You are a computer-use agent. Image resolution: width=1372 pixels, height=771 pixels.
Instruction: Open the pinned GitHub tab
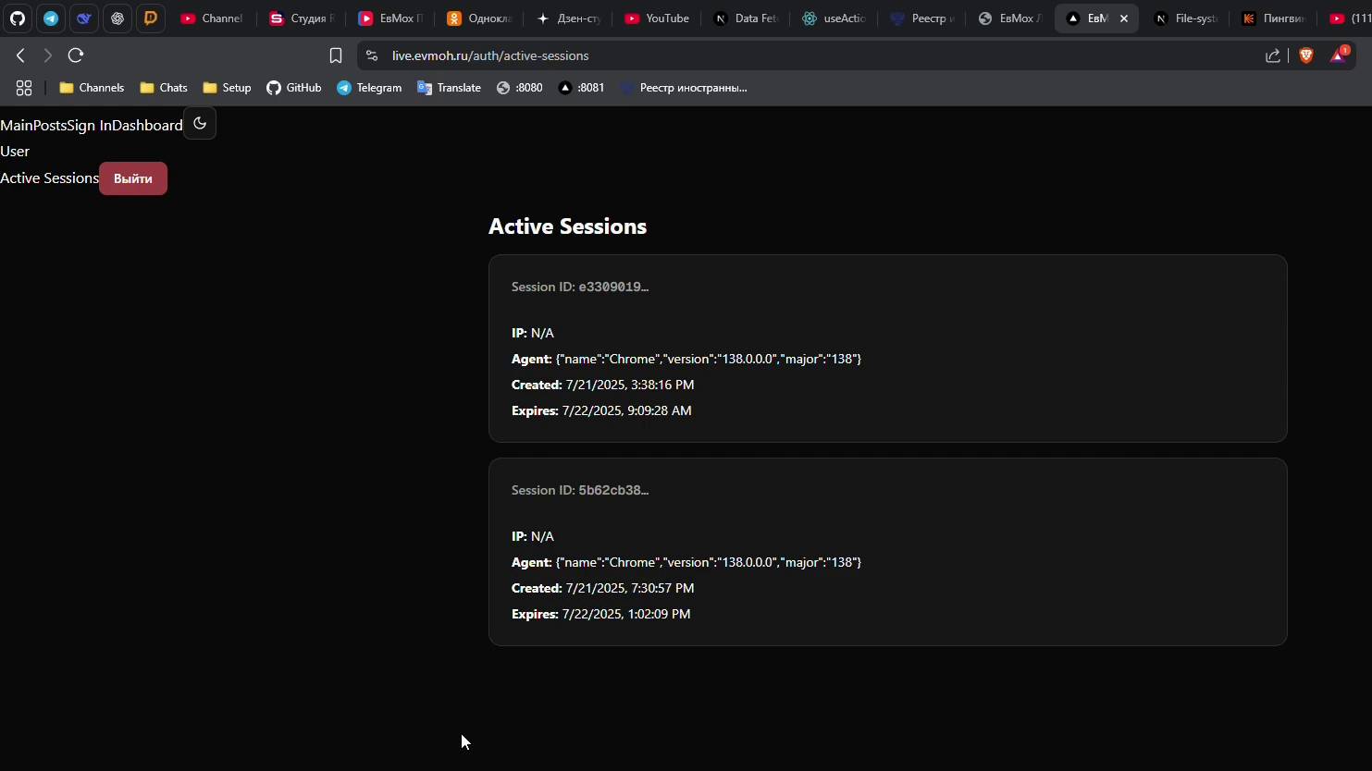(x=18, y=18)
